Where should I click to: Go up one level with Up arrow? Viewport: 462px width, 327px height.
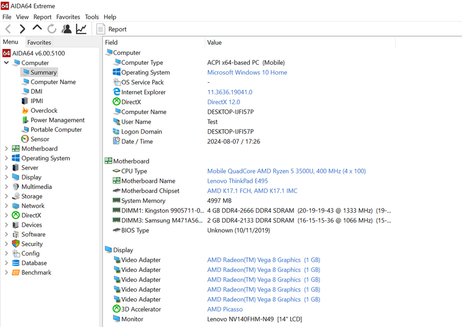(x=37, y=28)
